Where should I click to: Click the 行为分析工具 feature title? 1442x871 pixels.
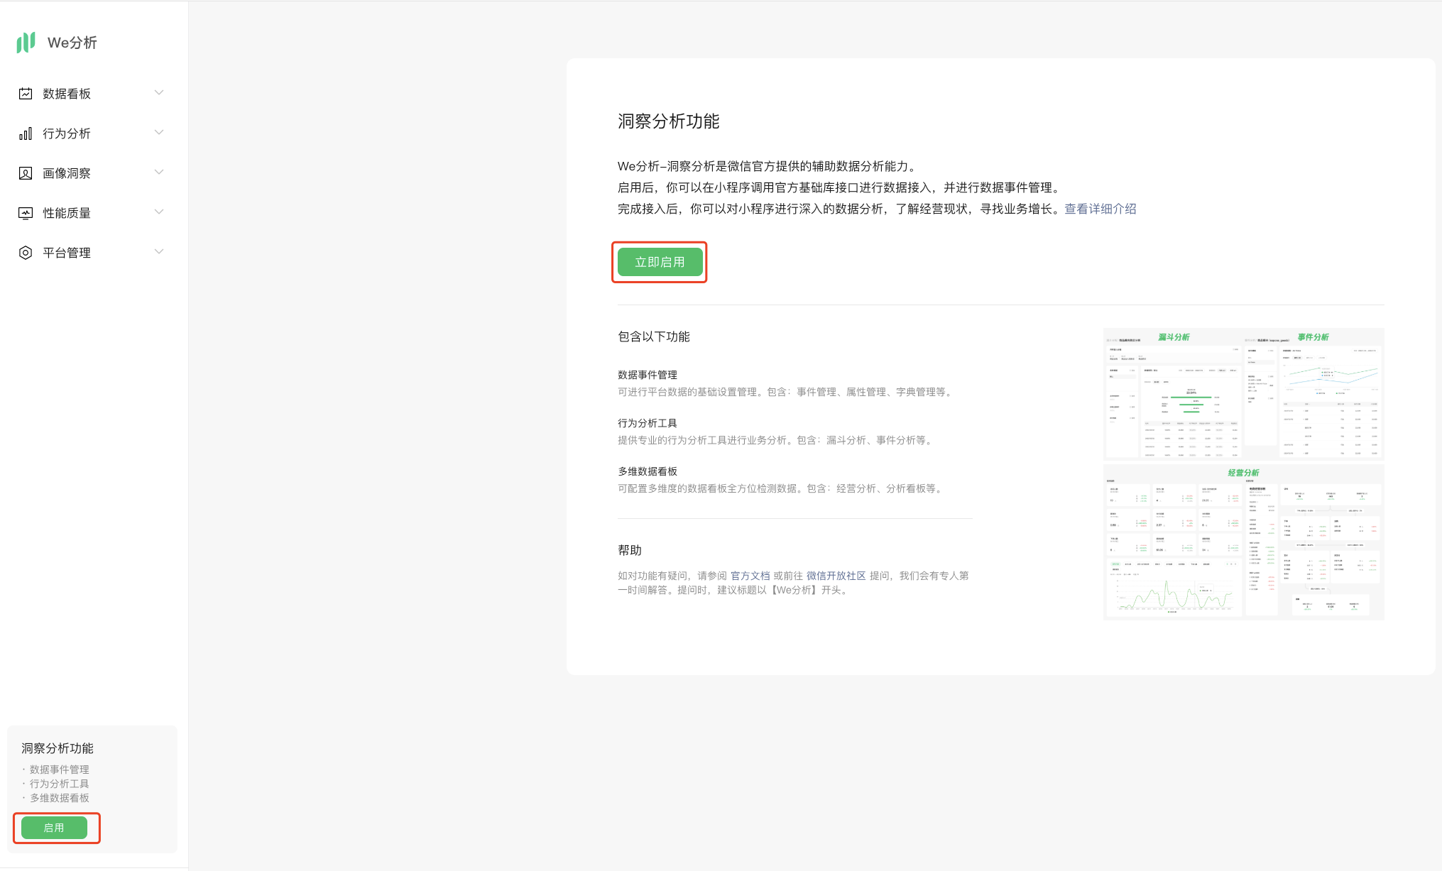click(648, 423)
